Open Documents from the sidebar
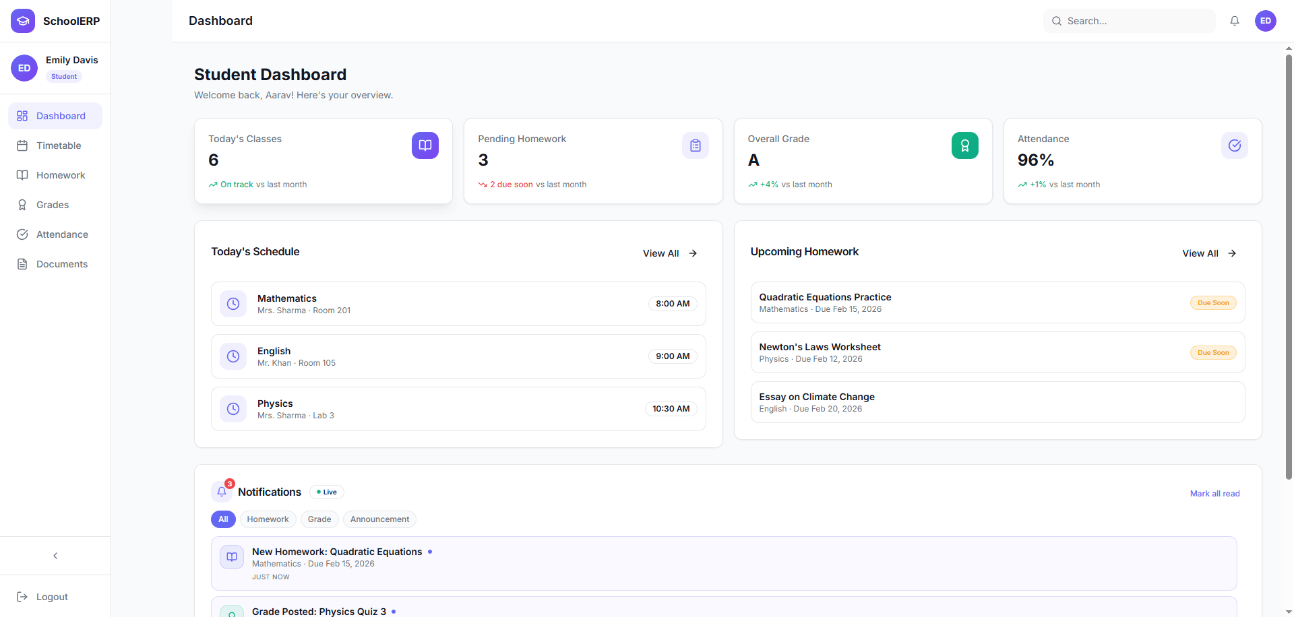Image resolution: width=1294 pixels, height=617 pixels. (55, 264)
